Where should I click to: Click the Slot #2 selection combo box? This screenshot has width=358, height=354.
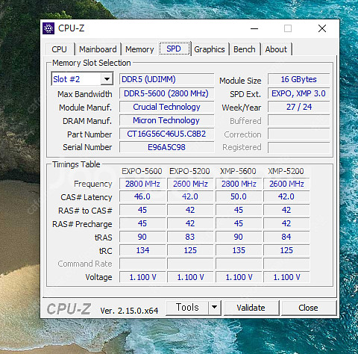[x=82, y=79]
